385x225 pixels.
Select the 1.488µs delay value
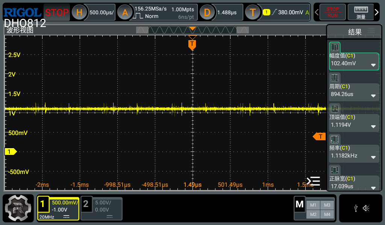click(x=227, y=12)
